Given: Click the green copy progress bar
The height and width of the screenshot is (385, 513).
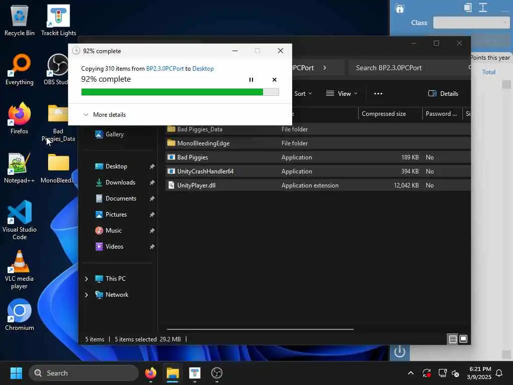Looking at the screenshot, I should tap(180, 92).
